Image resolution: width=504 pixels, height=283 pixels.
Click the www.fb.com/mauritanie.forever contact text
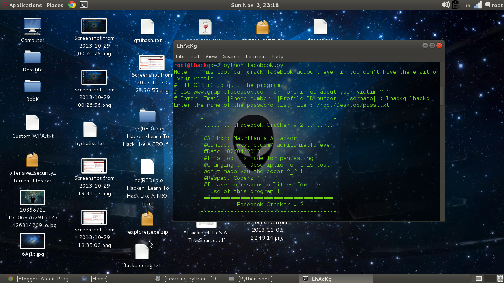pyautogui.click(x=285, y=145)
